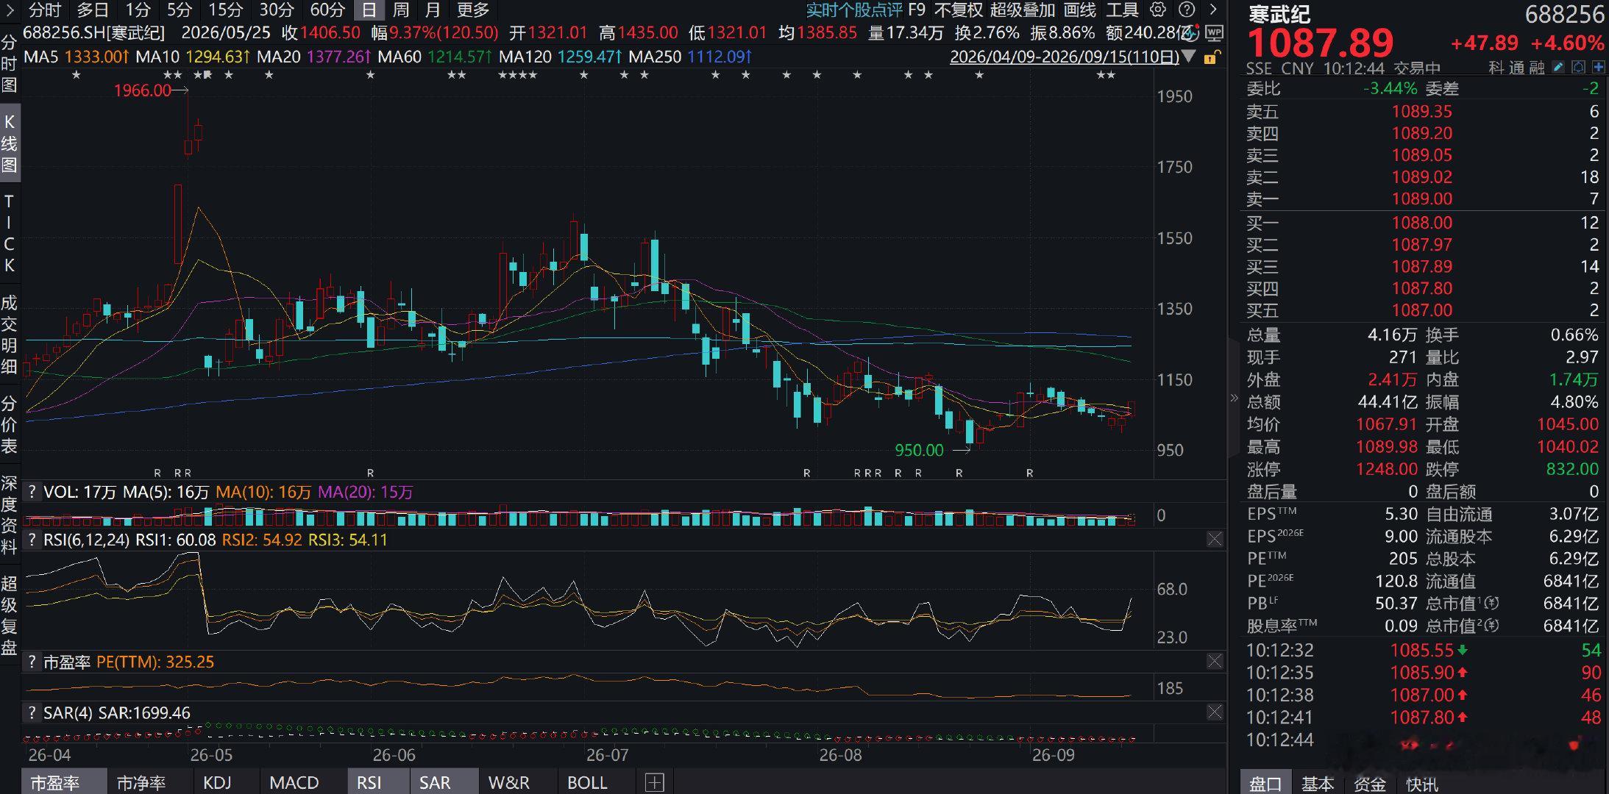This screenshot has height=794, width=1609.
Task: Click the currency icon next to 总市值2
Action: click(x=1491, y=626)
